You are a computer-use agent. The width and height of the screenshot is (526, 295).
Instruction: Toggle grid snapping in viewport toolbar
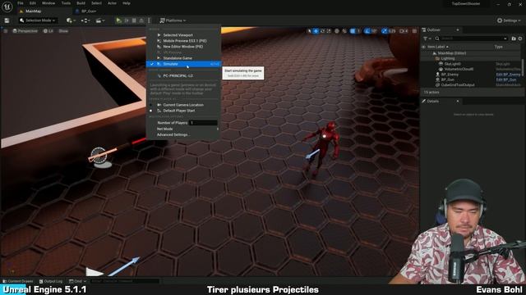[x=353, y=31]
